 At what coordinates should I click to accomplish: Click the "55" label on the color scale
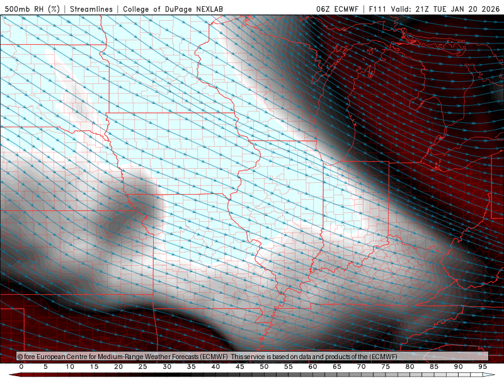pyautogui.click(x=289, y=367)
